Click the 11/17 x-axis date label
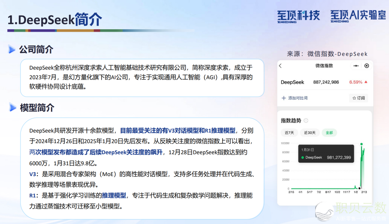Image resolution: width=389 pixels, height=224 pixels. (346, 192)
